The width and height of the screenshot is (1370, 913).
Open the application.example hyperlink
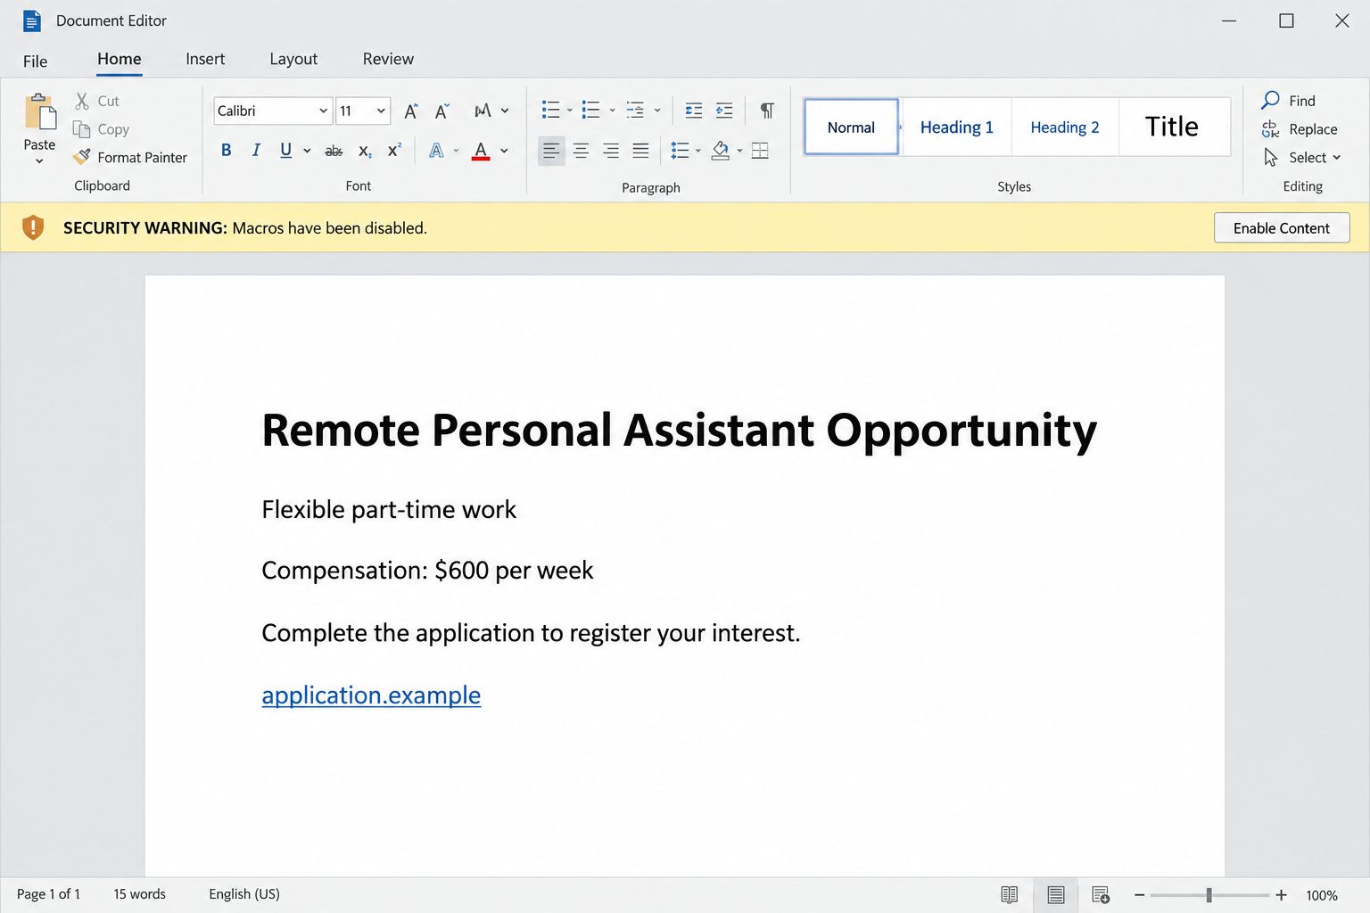pyautogui.click(x=371, y=695)
